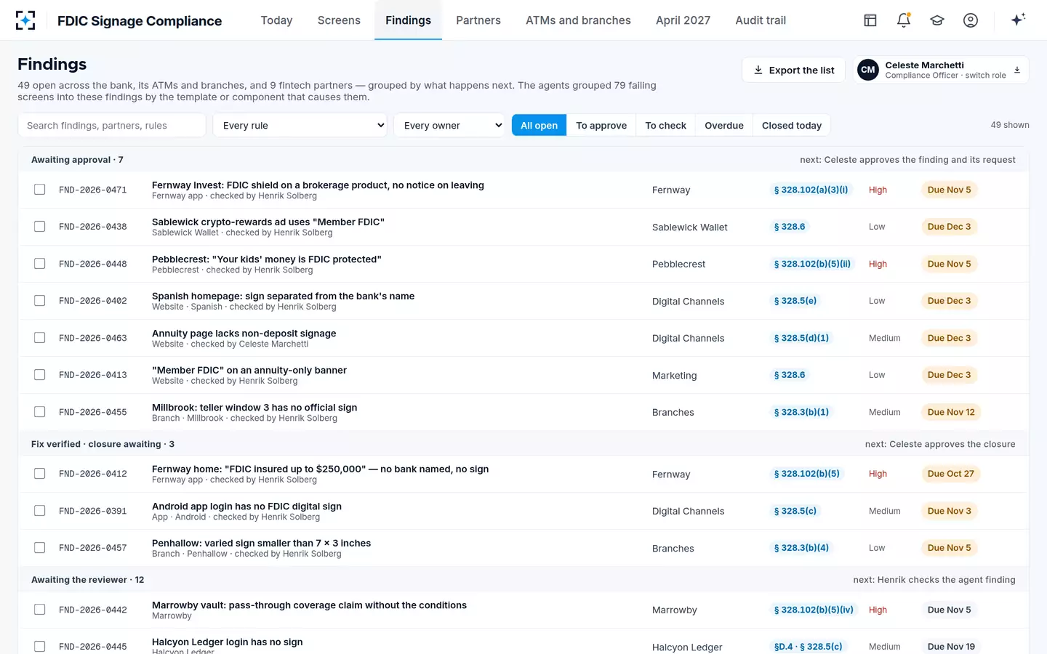Open the sparkle AI assistant icon
The image size is (1047, 654).
pos(1018,20)
